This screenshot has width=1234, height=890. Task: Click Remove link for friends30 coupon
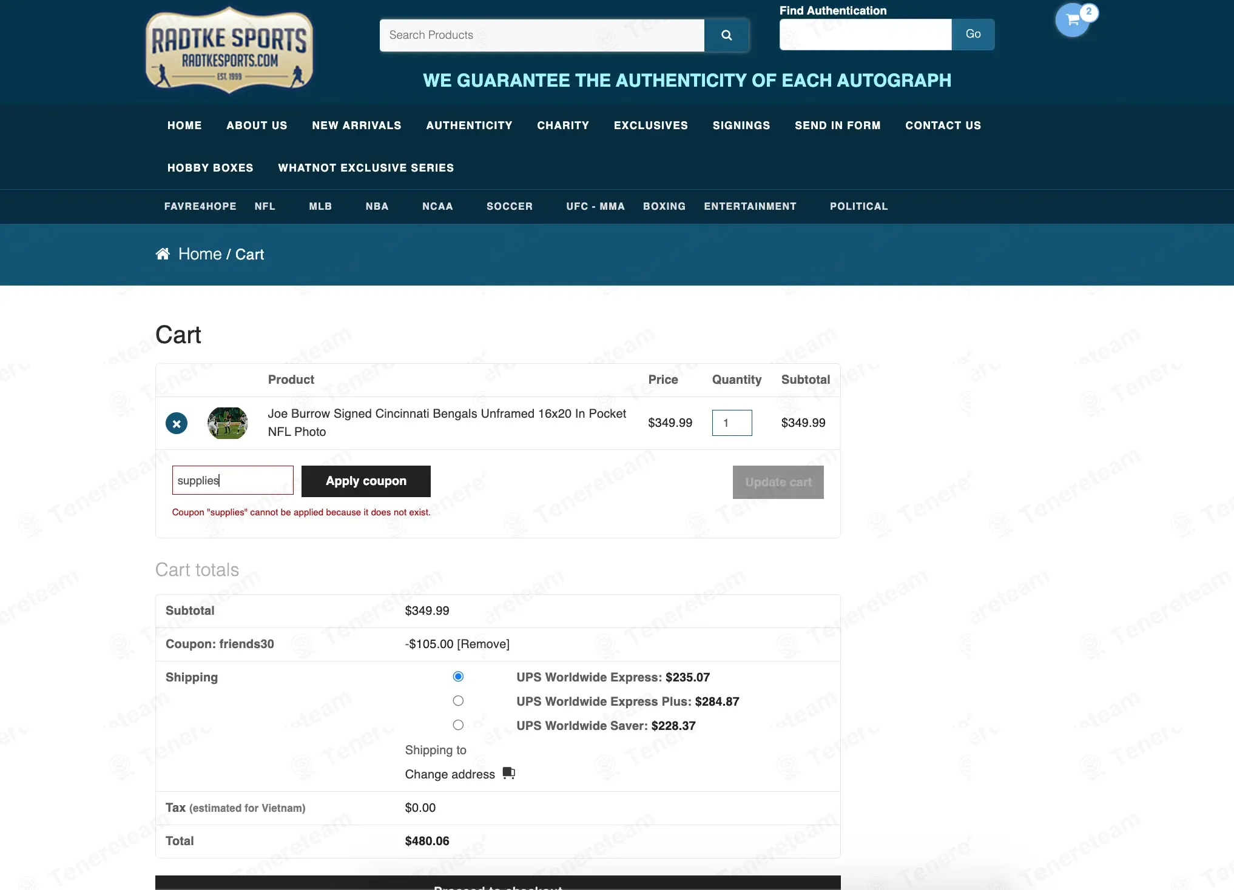tap(483, 644)
